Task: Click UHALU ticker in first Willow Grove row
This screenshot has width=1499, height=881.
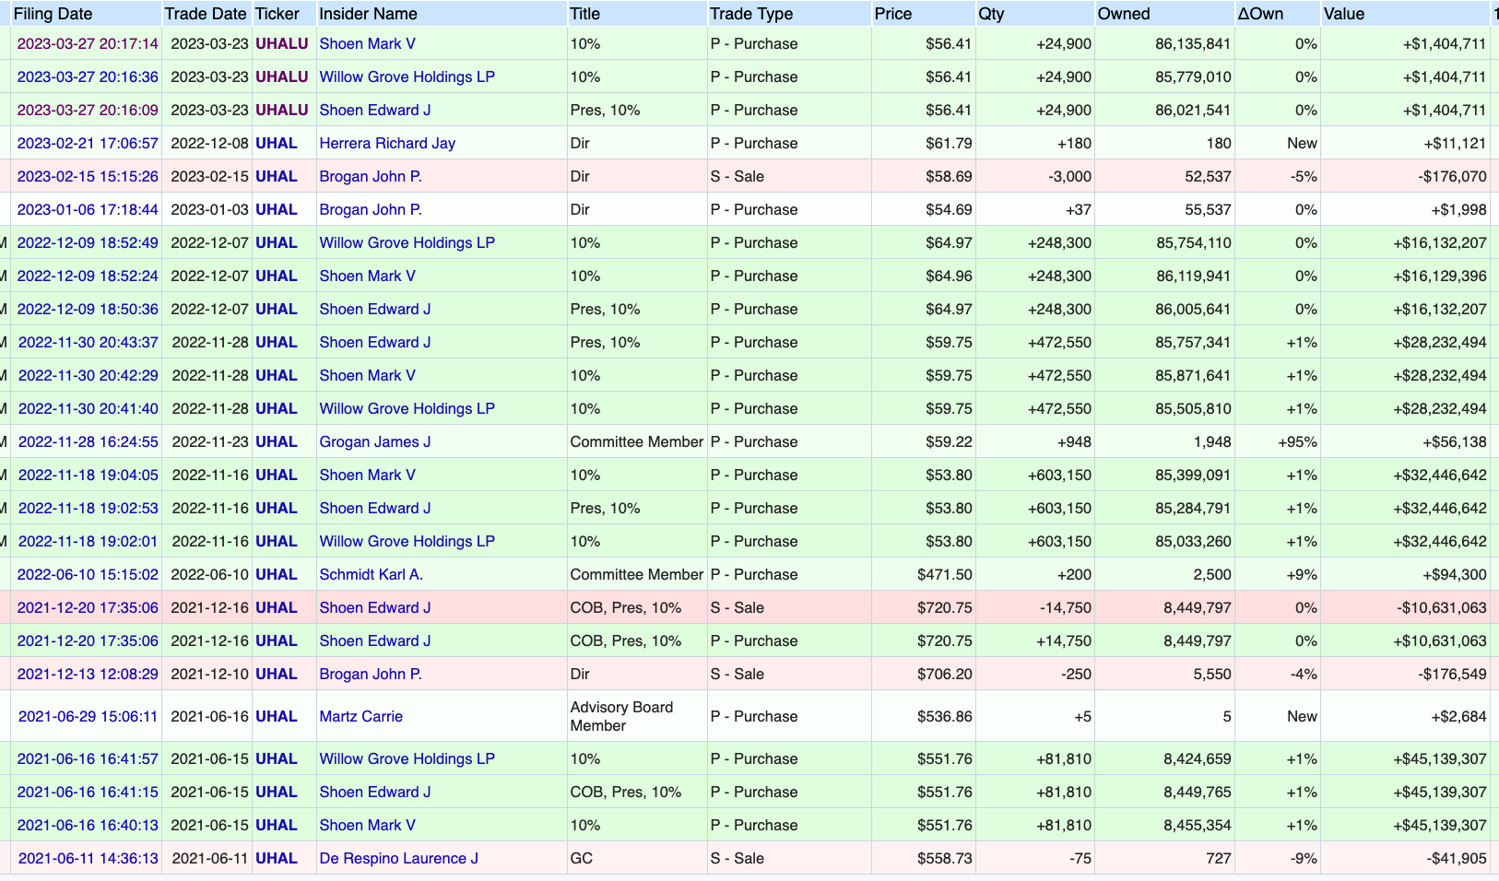Action: pyautogui.click(x=282, y=76)
